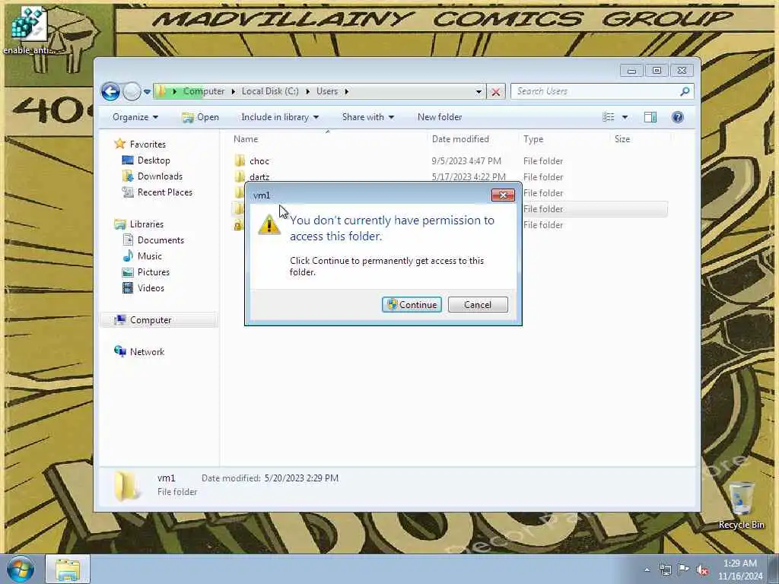The image size is (779, 584).
Task: Select Users in the address breadcrumb
Action: click(x=327, y=91)
